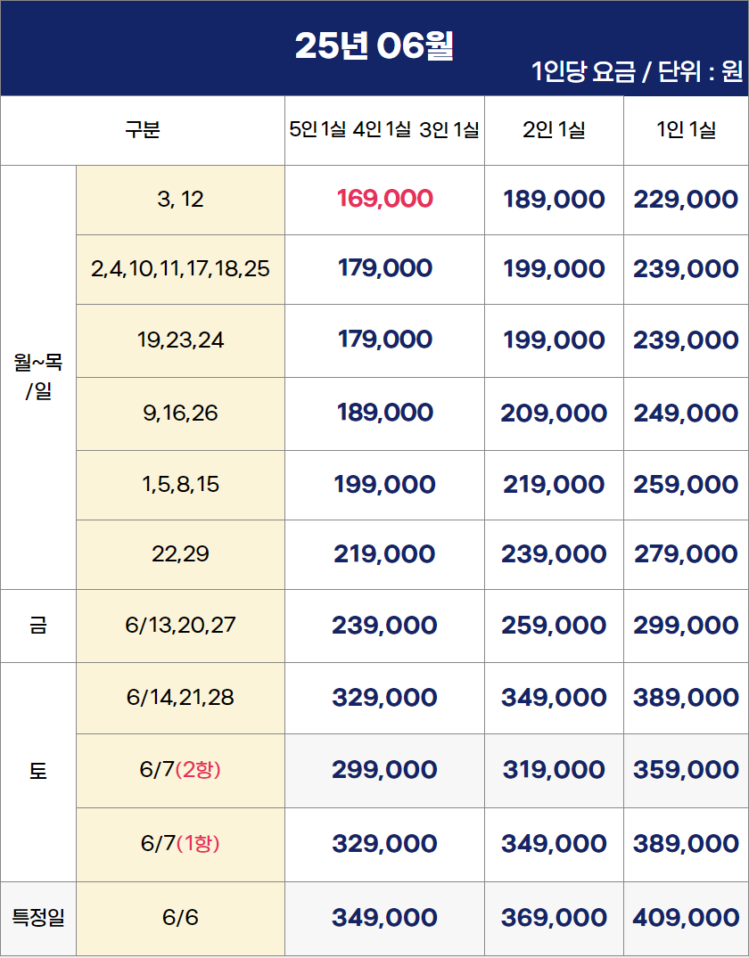Click the 19,23,24 date cell
The image size is (749, 958).
180,341
